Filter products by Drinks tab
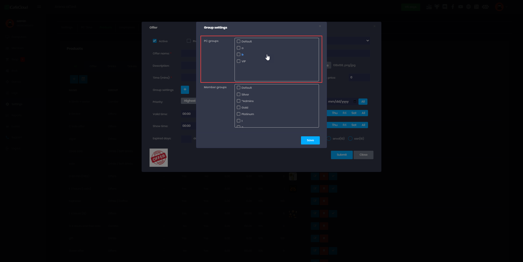This screenshot has width=523, height=262. click(112, 66)
